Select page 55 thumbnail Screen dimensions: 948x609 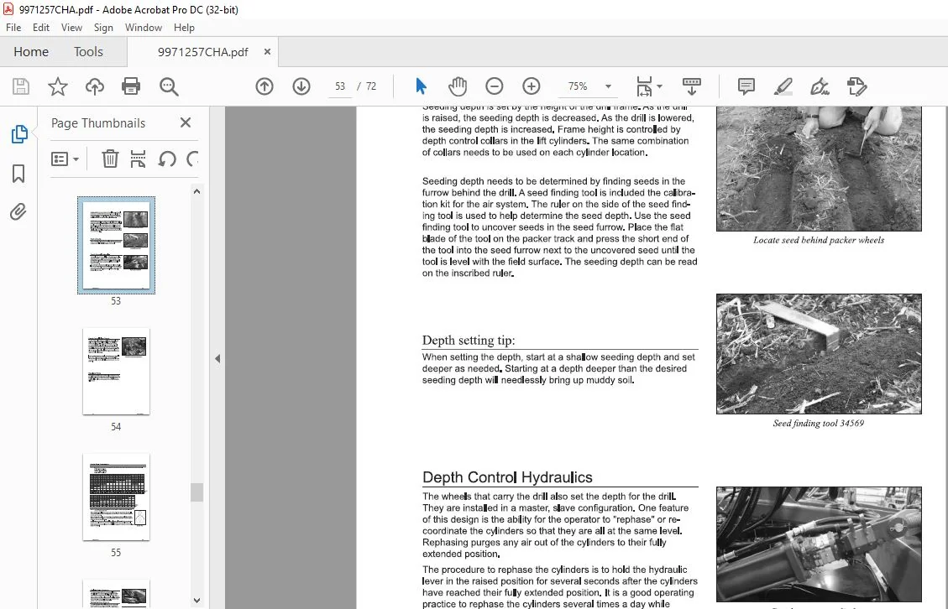116,497
